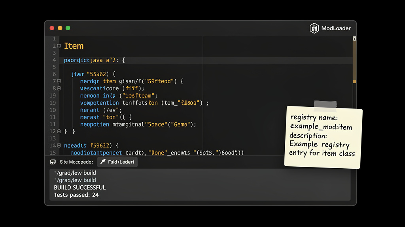The height and width of the screenshot is (227, 405).
Task: Click the ModLoader hexagon logo icon
Action: (x=314, y=28)
